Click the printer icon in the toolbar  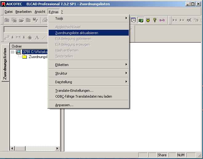45,20
